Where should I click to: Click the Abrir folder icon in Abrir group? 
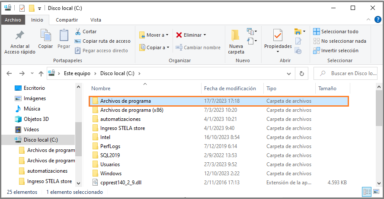(x=298, y=31)
